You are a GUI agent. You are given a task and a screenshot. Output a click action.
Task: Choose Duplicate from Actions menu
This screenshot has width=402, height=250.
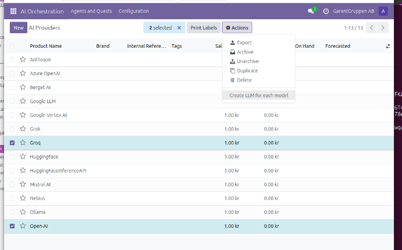click(x=259, y=71)
